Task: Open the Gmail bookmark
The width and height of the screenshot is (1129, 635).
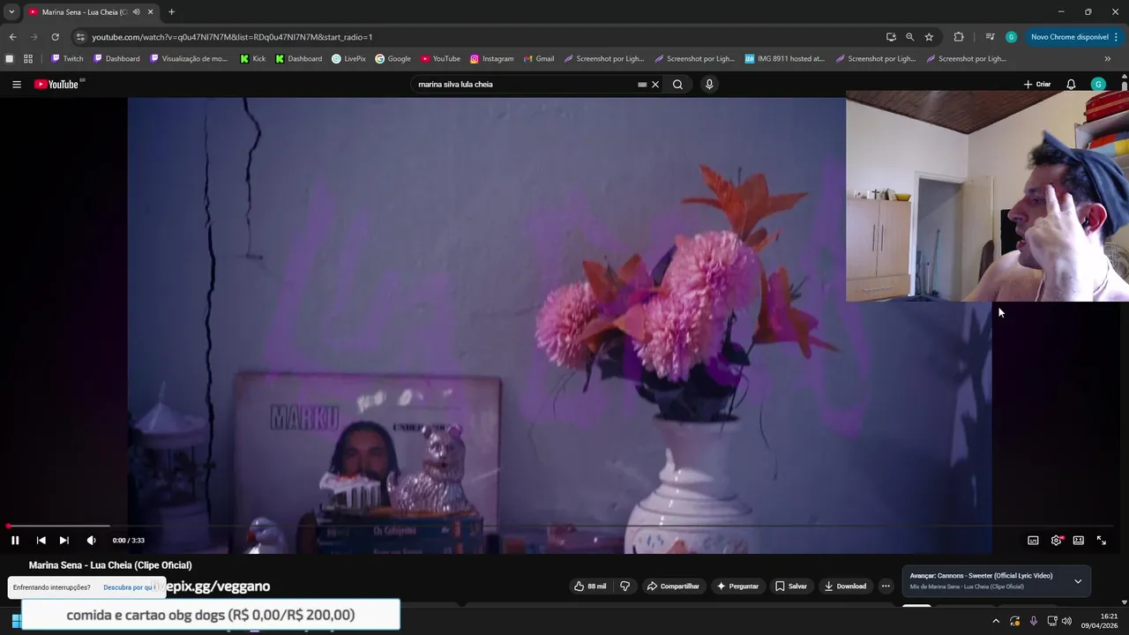Action: click(538, 59)
